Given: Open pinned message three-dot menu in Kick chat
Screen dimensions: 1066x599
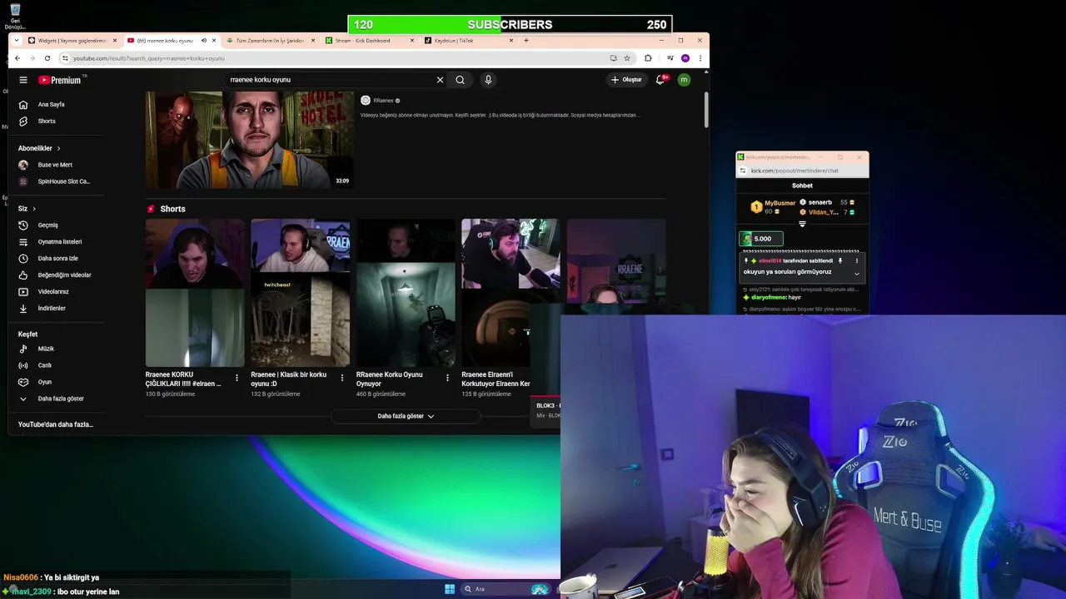Looking at the screenshot, I should (856, 260).
